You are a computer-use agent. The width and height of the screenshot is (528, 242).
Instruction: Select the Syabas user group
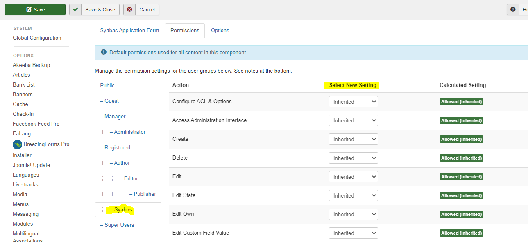121,209
